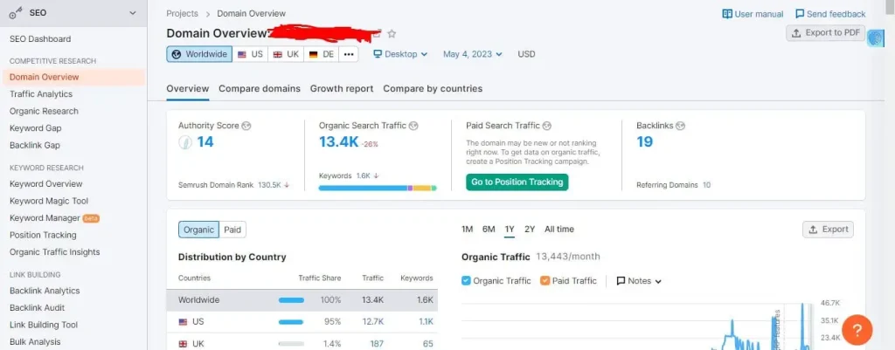Image resolution: width=895 pixels, height=350 pixels.
Task: Click the Worldwide traffic share bar
Action: coord(291,300)
